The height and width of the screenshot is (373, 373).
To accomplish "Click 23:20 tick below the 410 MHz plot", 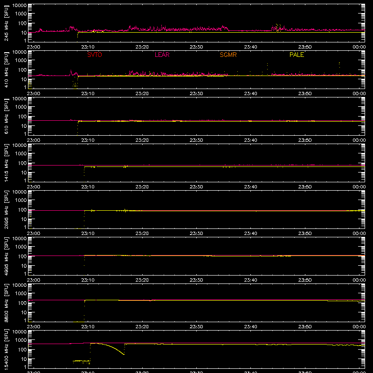I will coord(142,94).
